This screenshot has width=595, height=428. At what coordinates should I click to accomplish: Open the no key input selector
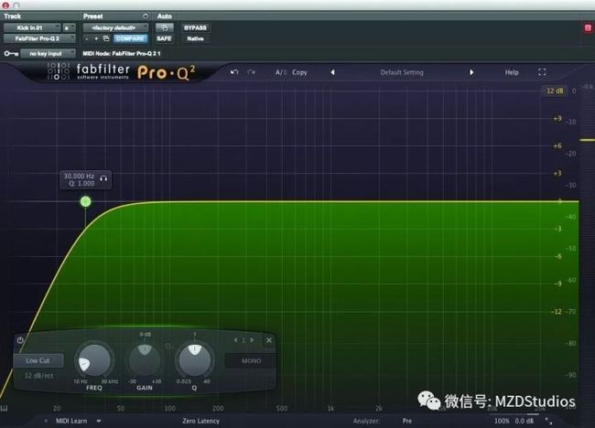pos(48,54)
